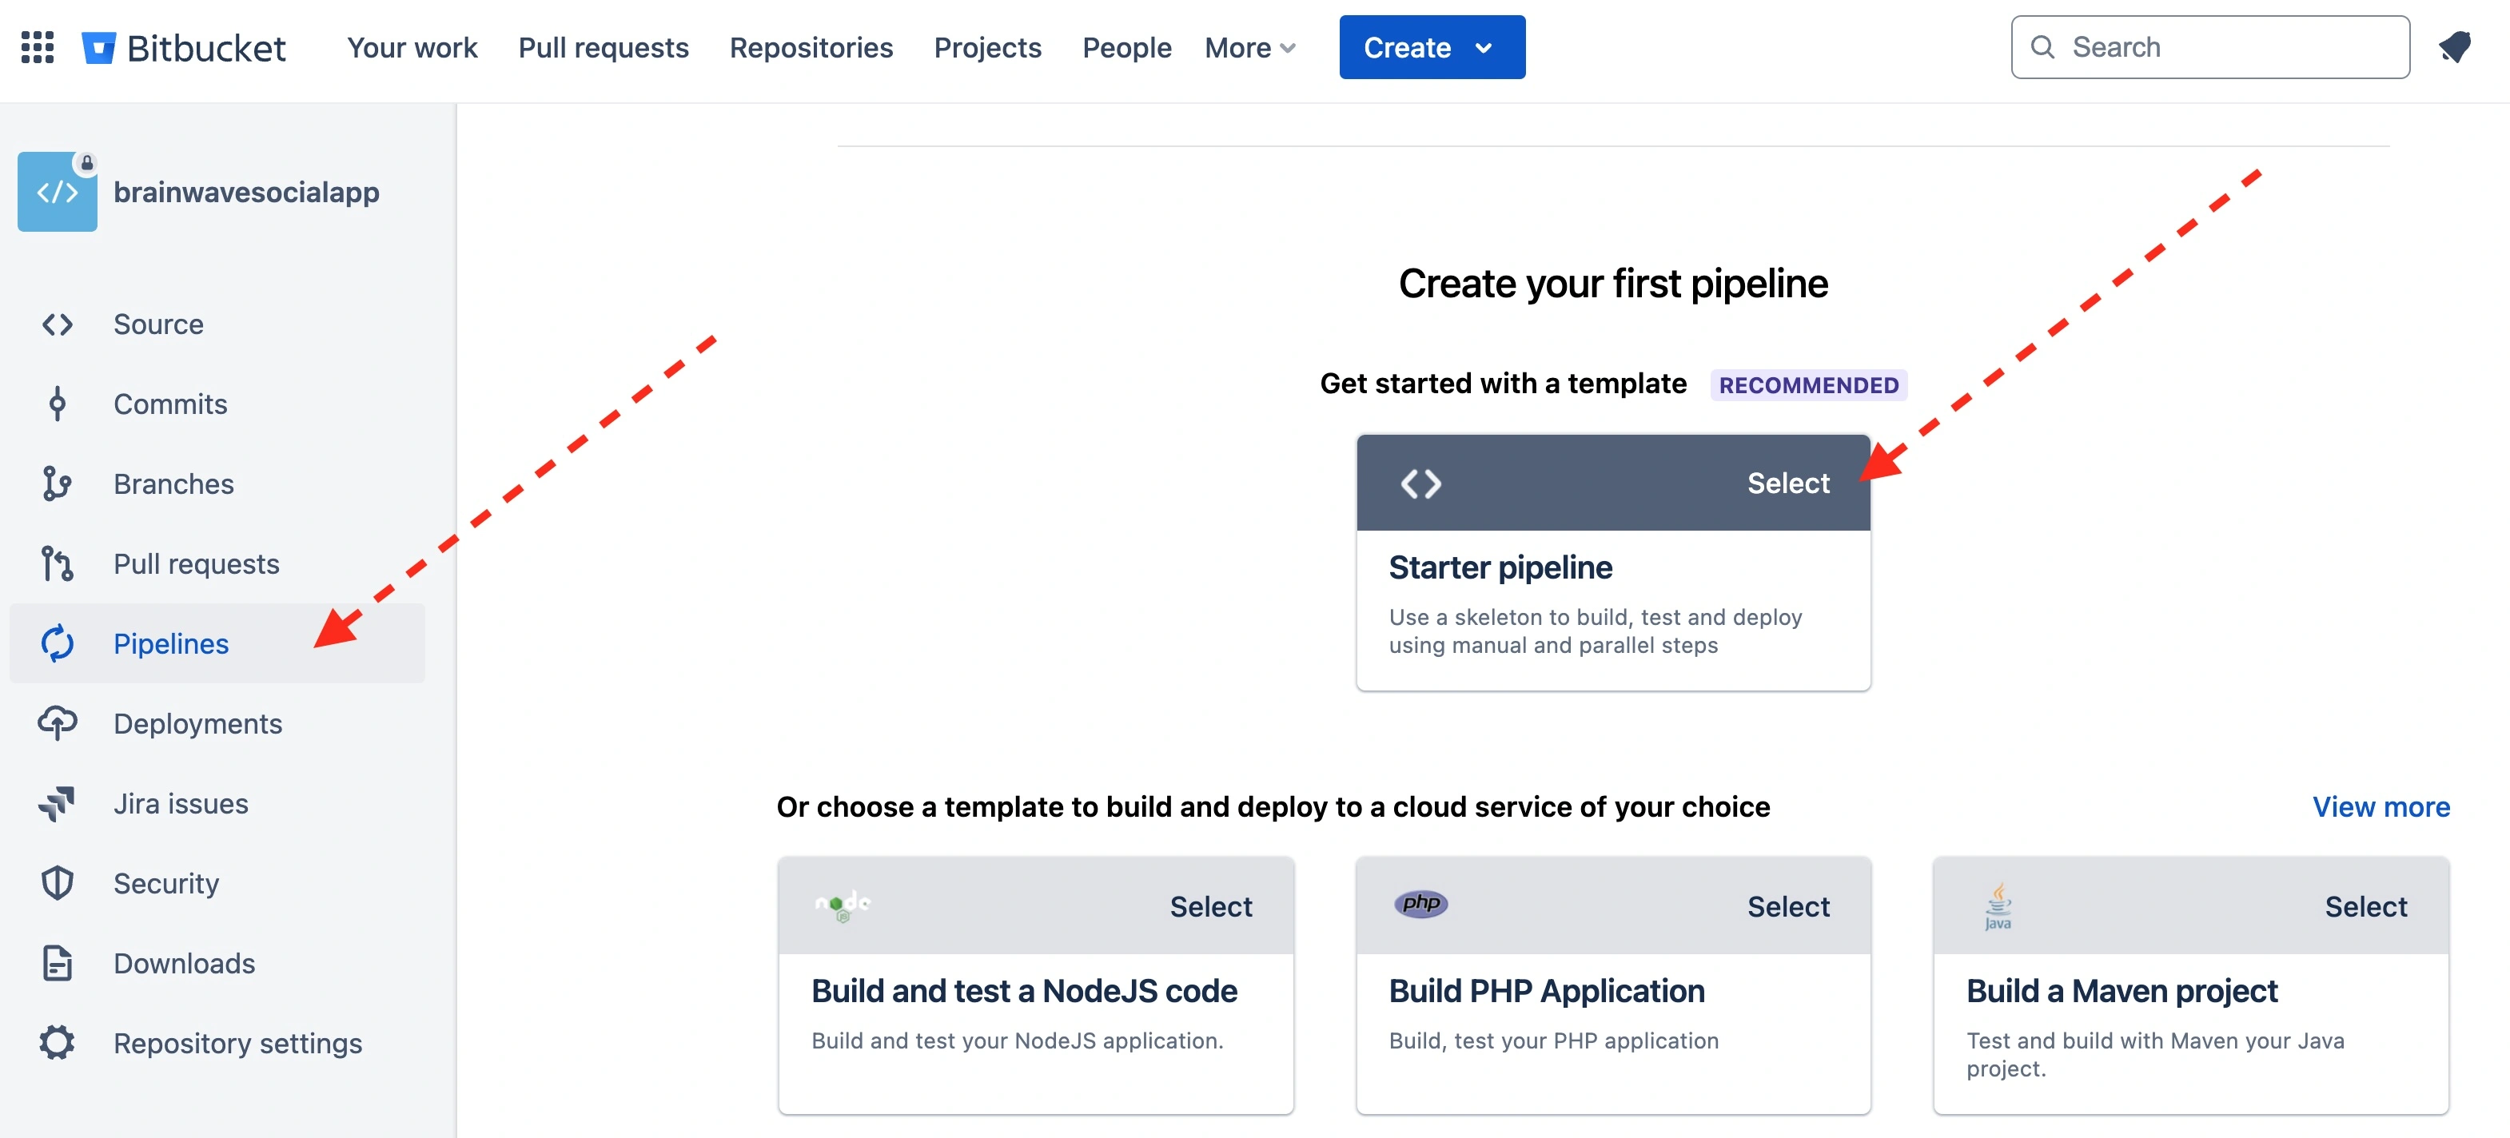Image resolution: width=2510 pixels, height=1138 pixels.
Task: Go to Commits in the sidebar
Action: [x=217, y=404]
